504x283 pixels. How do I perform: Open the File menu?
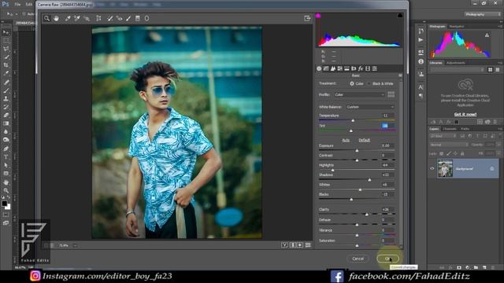point(17,5)
